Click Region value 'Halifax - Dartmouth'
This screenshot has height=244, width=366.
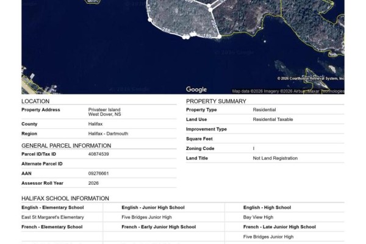click(108, 134)
